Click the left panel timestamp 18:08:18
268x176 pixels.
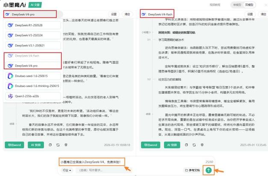click(x=117, y=145)
